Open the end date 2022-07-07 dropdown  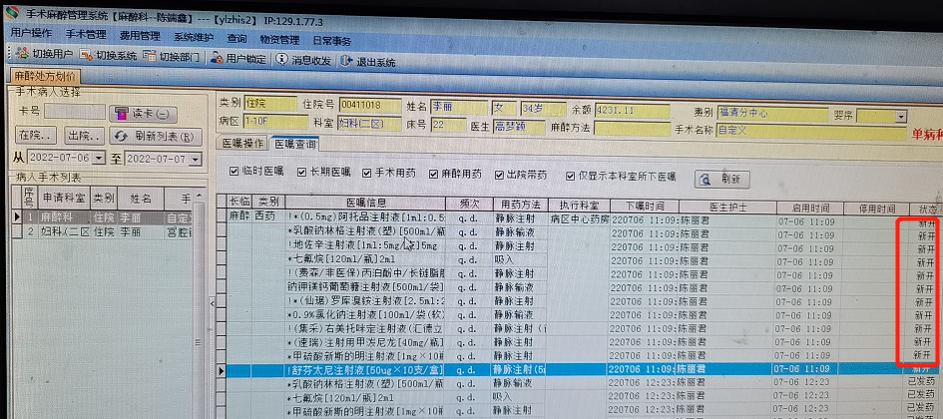196,160
